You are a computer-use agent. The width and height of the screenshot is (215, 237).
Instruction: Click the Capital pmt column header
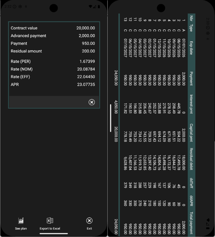coord(191,133)
